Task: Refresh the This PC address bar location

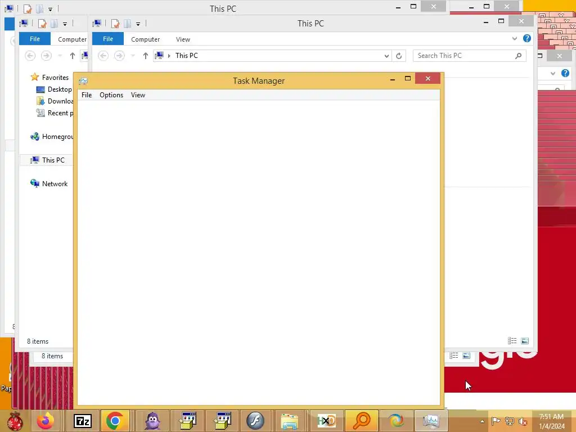Action: click(399, 56)
